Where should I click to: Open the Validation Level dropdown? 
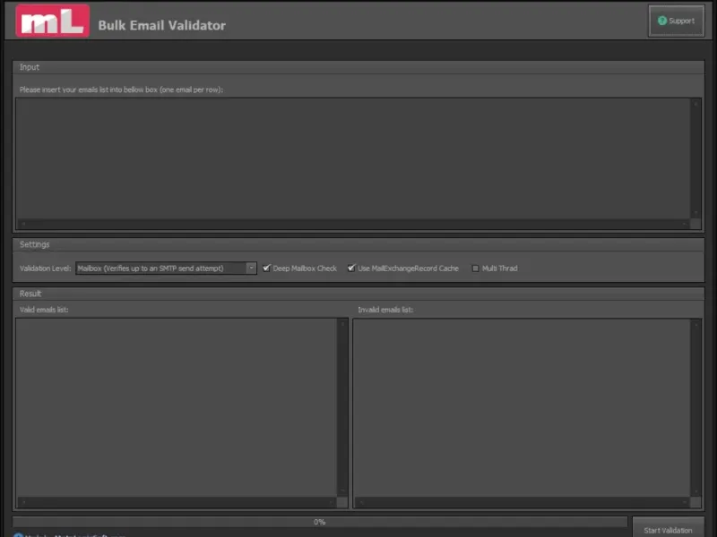(x=166, y=268)
